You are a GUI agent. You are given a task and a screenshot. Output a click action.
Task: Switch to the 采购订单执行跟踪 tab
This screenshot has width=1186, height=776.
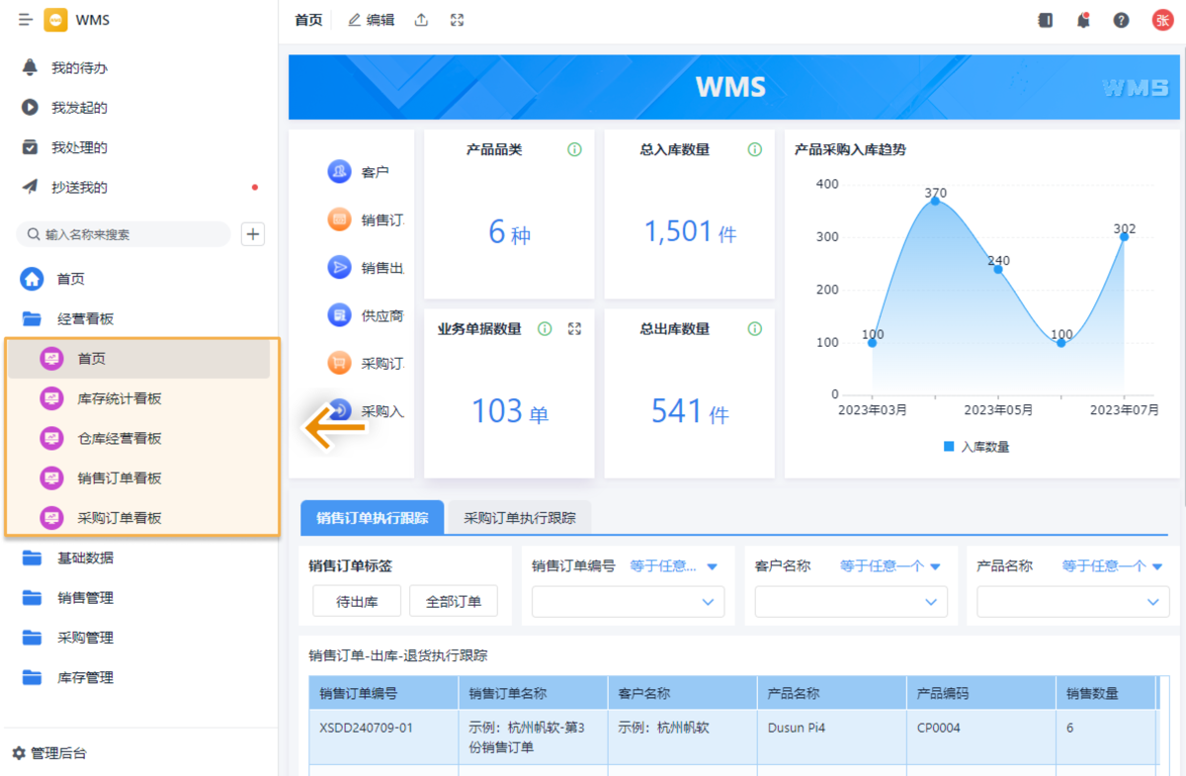[518, 517]
